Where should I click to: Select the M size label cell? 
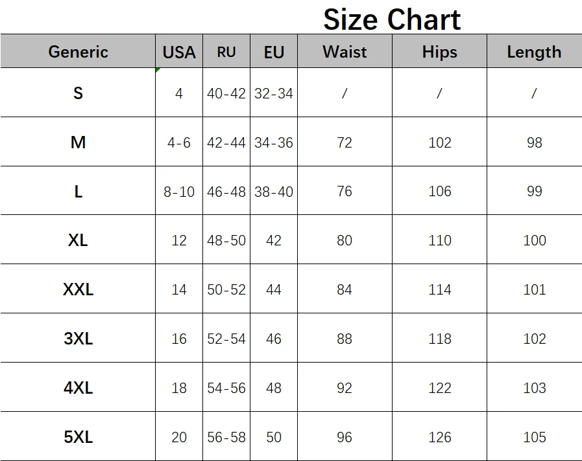tap(78, 142)
